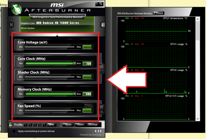Click the profile Save button
This screenshot has height=139, width=206.
[x=51, y=125]
